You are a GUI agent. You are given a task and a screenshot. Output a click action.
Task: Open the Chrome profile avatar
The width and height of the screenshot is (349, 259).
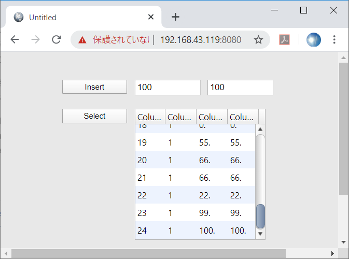pyautogui.click(x=314, y=39)
